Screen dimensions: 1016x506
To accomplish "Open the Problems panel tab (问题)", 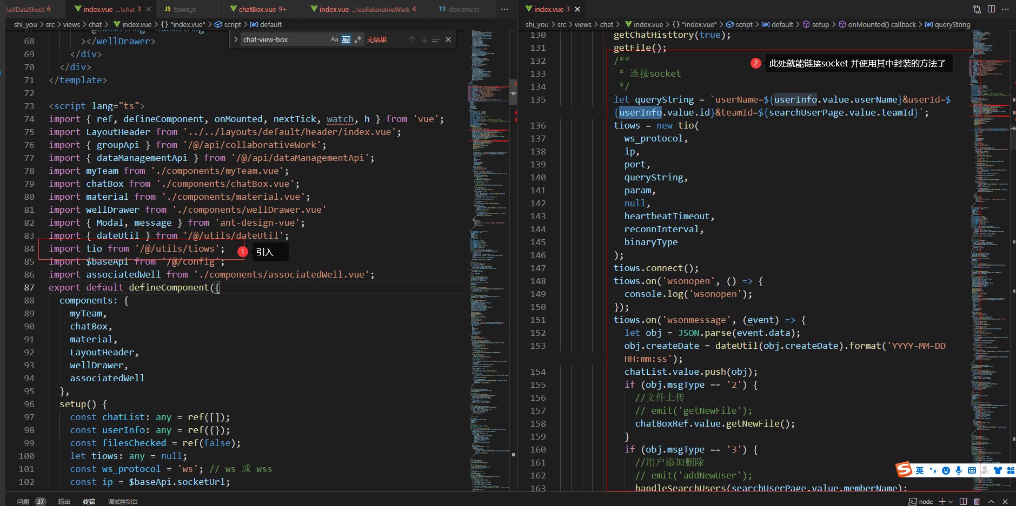I will pos(23,501).
